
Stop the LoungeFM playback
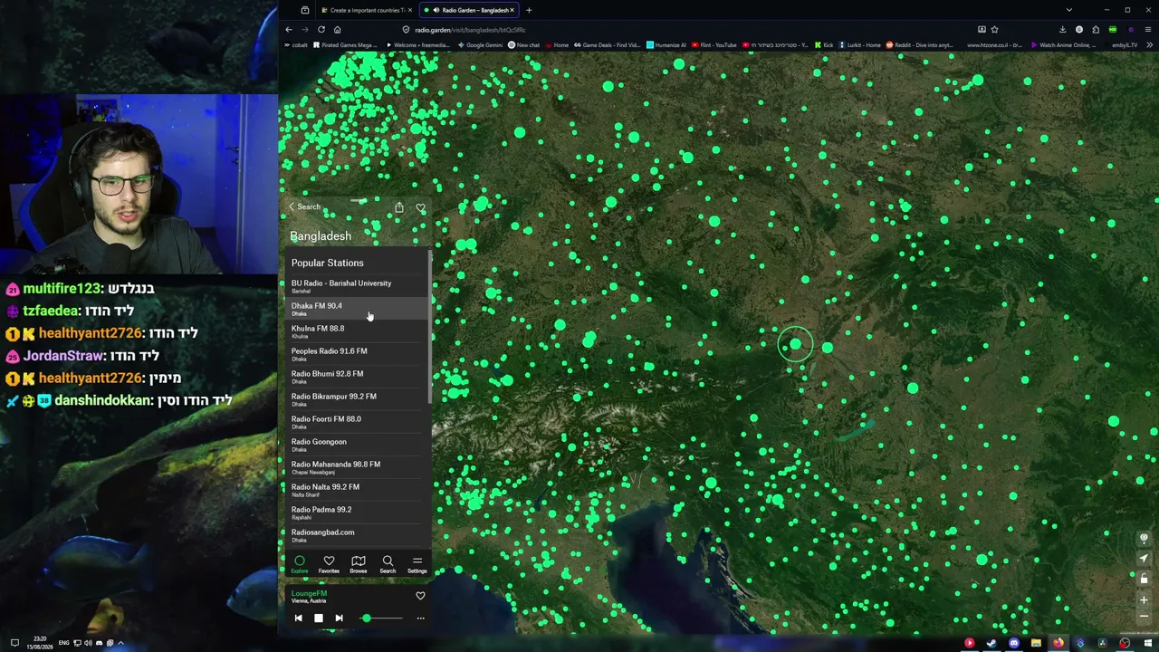pos(318,618)
